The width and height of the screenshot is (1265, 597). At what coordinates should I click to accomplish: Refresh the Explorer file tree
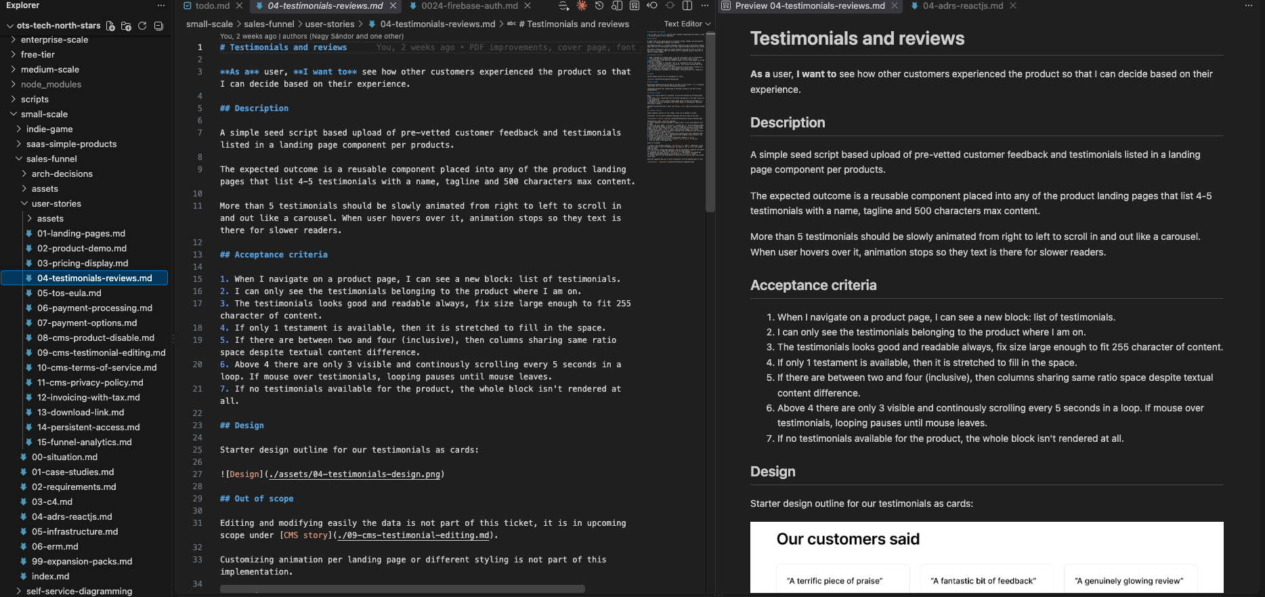click(x=142, y=26)
